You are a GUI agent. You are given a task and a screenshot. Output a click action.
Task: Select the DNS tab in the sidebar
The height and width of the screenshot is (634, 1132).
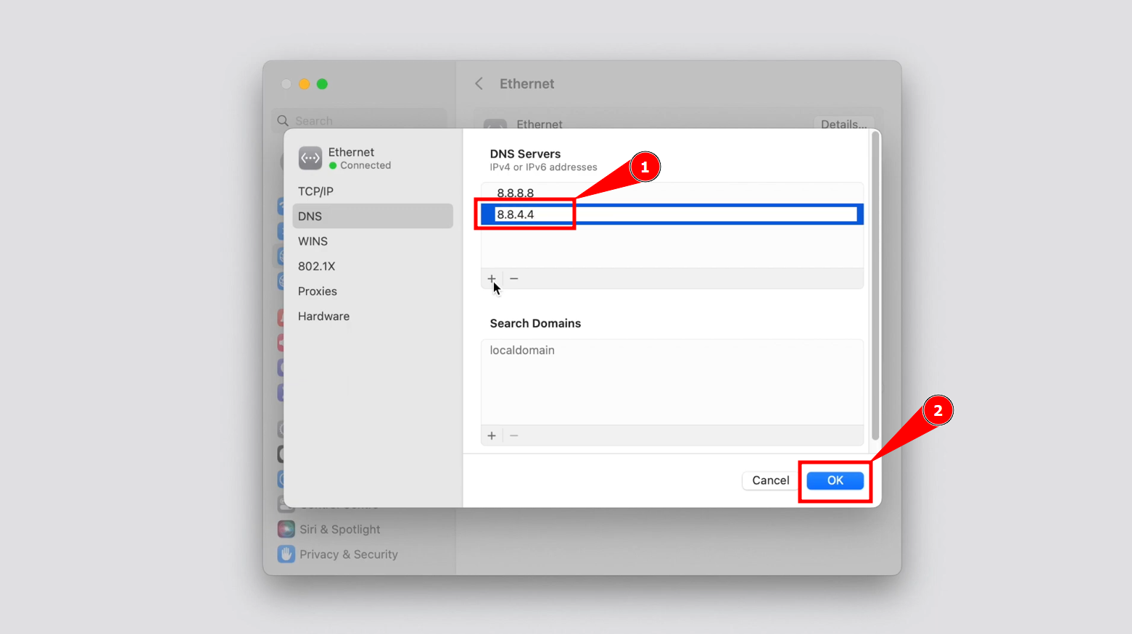click(310, 215)
